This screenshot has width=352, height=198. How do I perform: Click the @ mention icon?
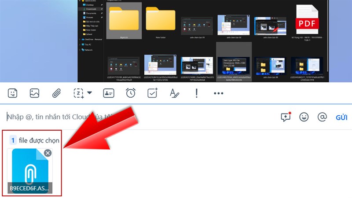[x=322, y=117]
